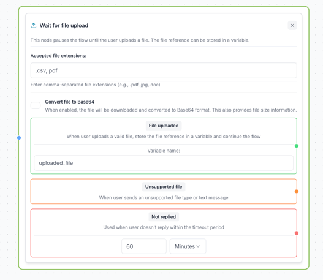The width and height of the screenshot is (323, 280).
Task: Click the timeout value field showing 60
Action: coord(144,246)
